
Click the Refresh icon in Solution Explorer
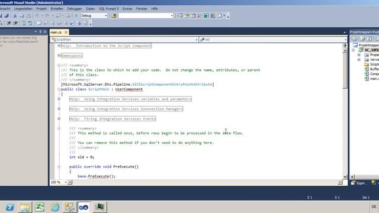click(x=362, y=38)
